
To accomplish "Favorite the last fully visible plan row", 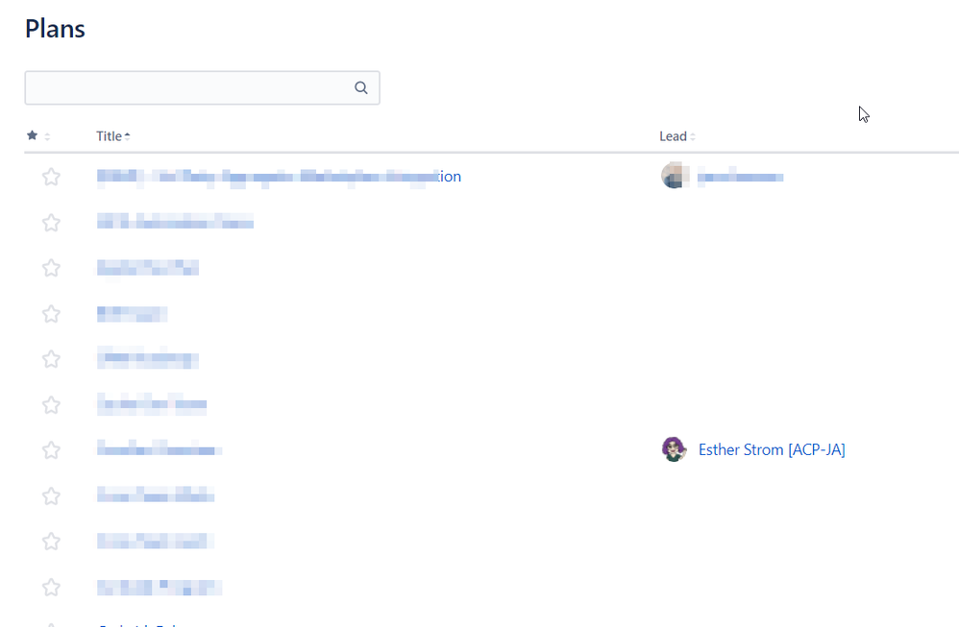I will [x=51, y=587].
